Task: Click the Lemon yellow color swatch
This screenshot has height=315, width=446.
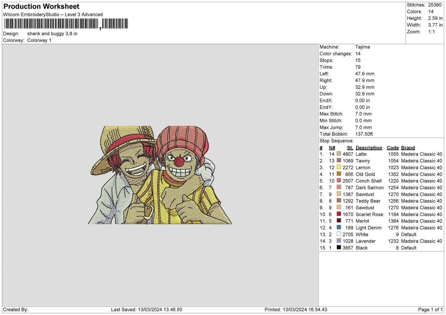Action: tap(339, 167)
